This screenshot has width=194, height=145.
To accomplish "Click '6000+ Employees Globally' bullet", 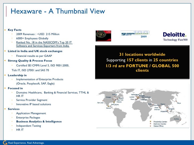I will (32, 38).
